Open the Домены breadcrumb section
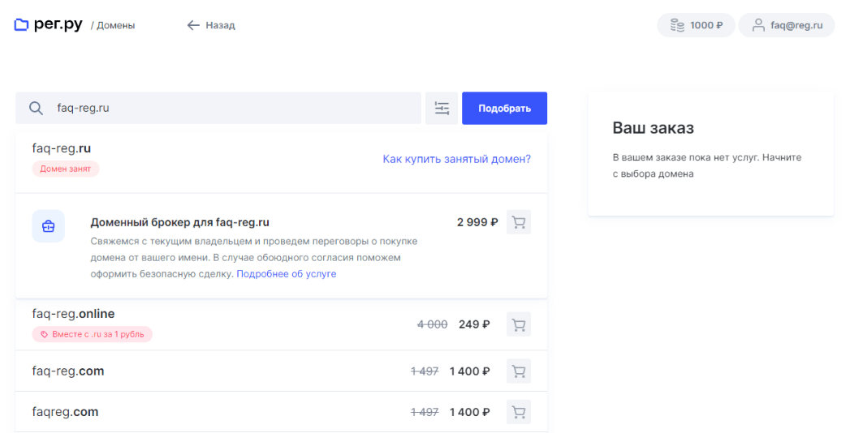Viewport: 850px width, 433px height. coord(115,26)
